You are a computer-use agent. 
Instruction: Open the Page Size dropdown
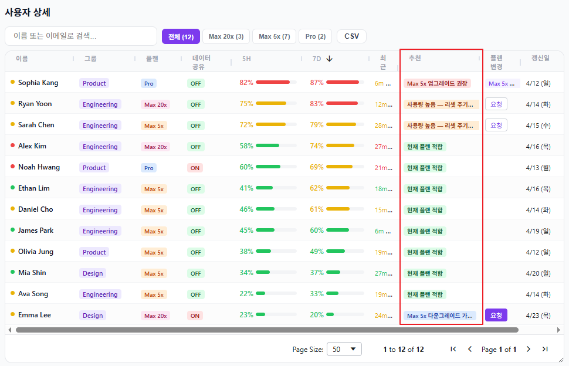[344, 349]
